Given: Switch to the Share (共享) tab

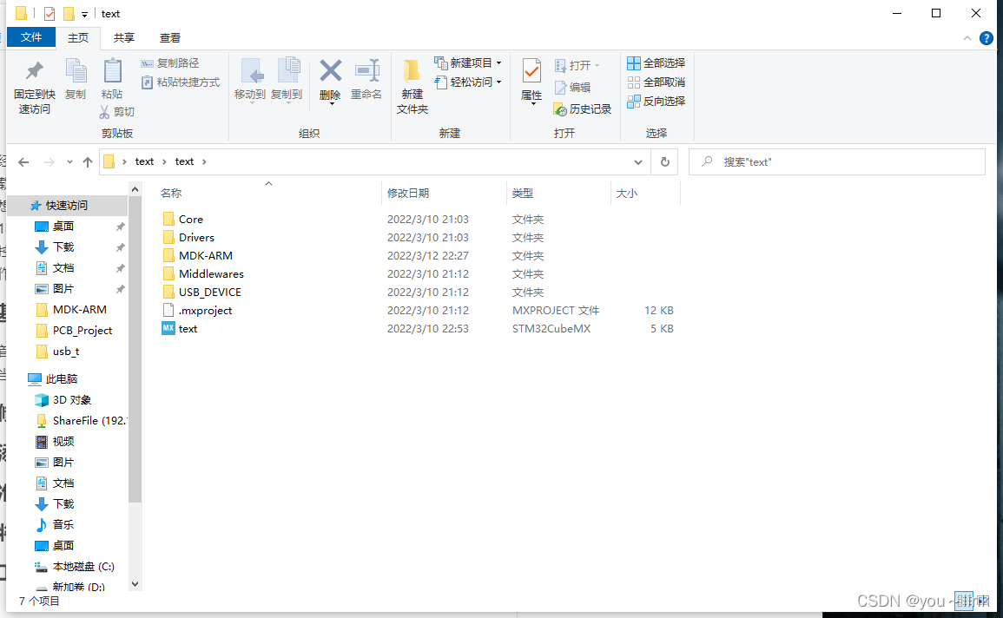Looking at the screenshot, I should point(124,37).
